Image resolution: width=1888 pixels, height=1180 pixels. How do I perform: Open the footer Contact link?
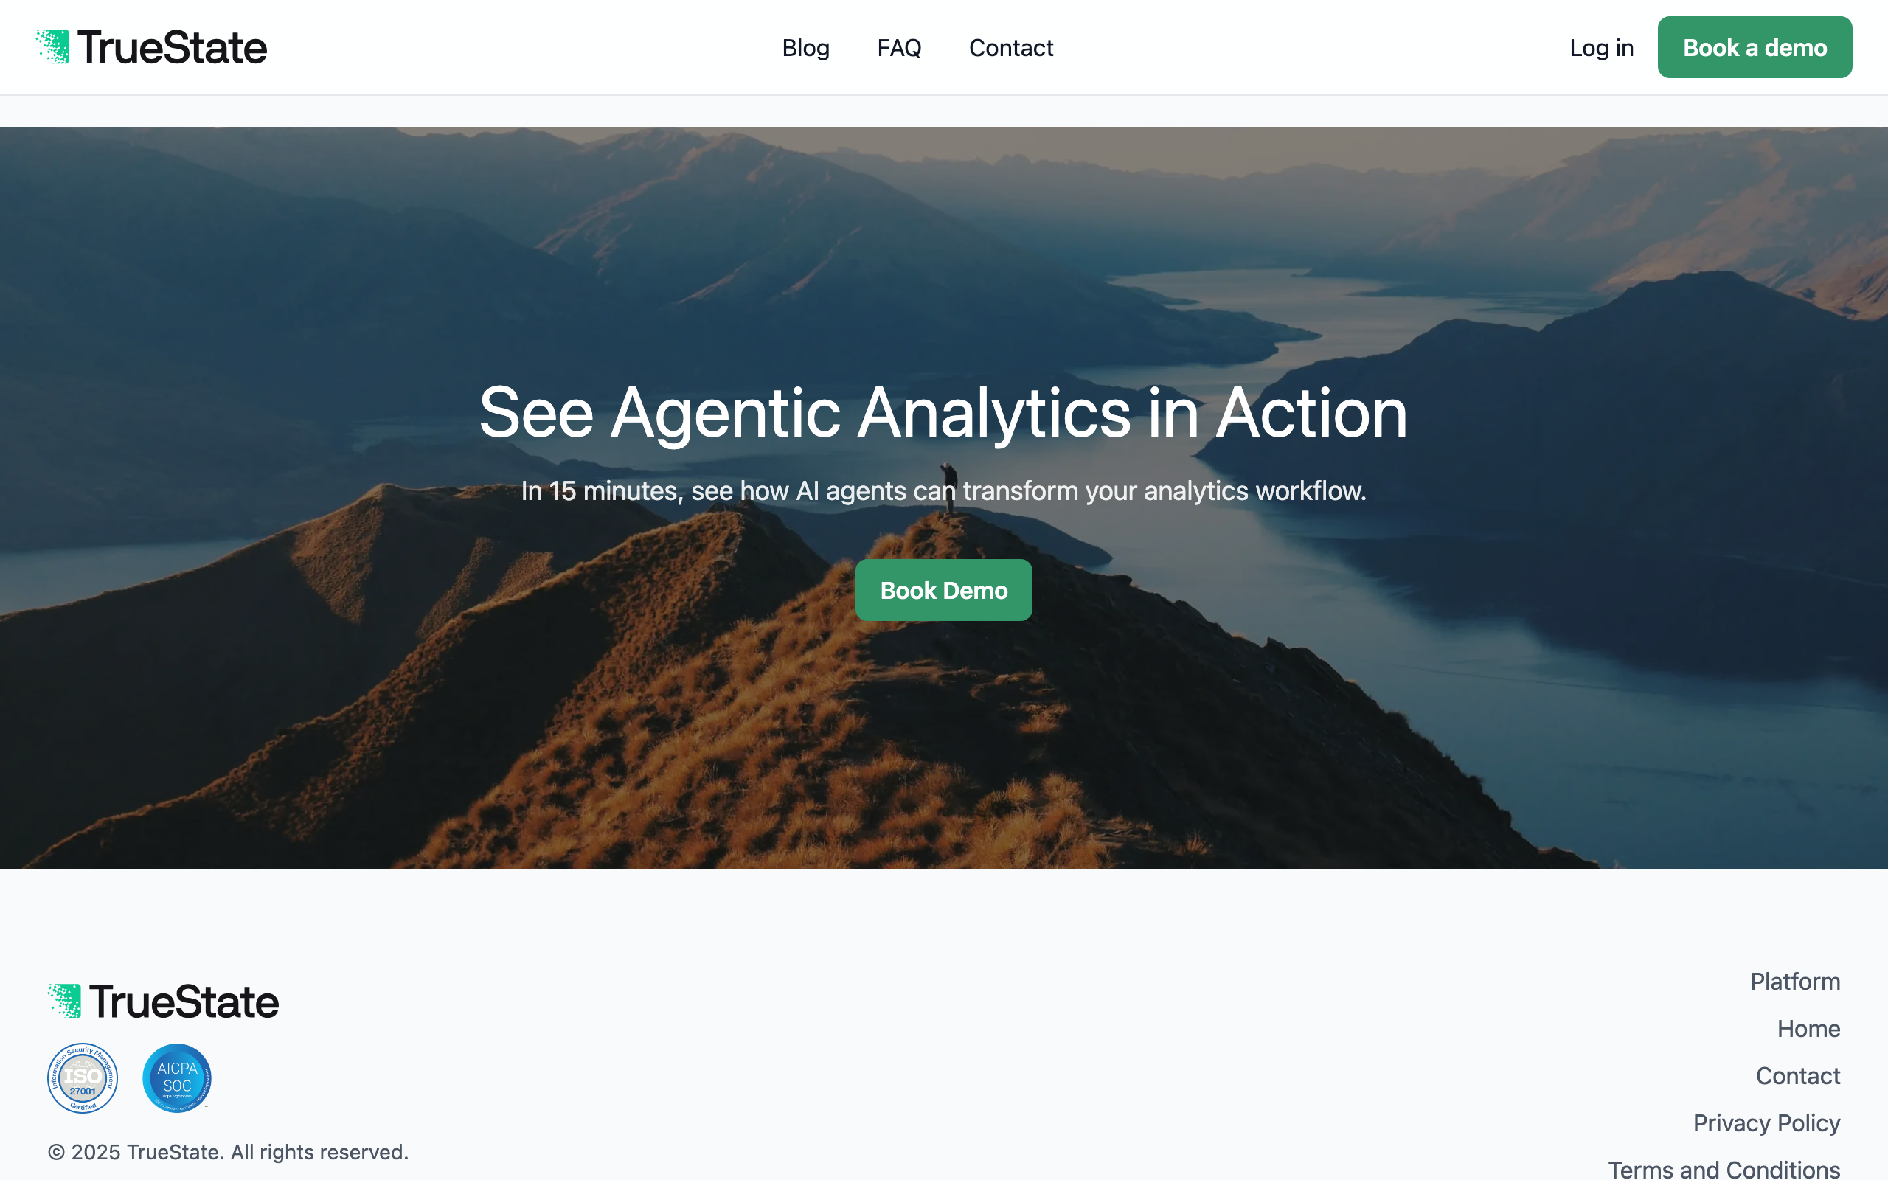(1797, 1075)
